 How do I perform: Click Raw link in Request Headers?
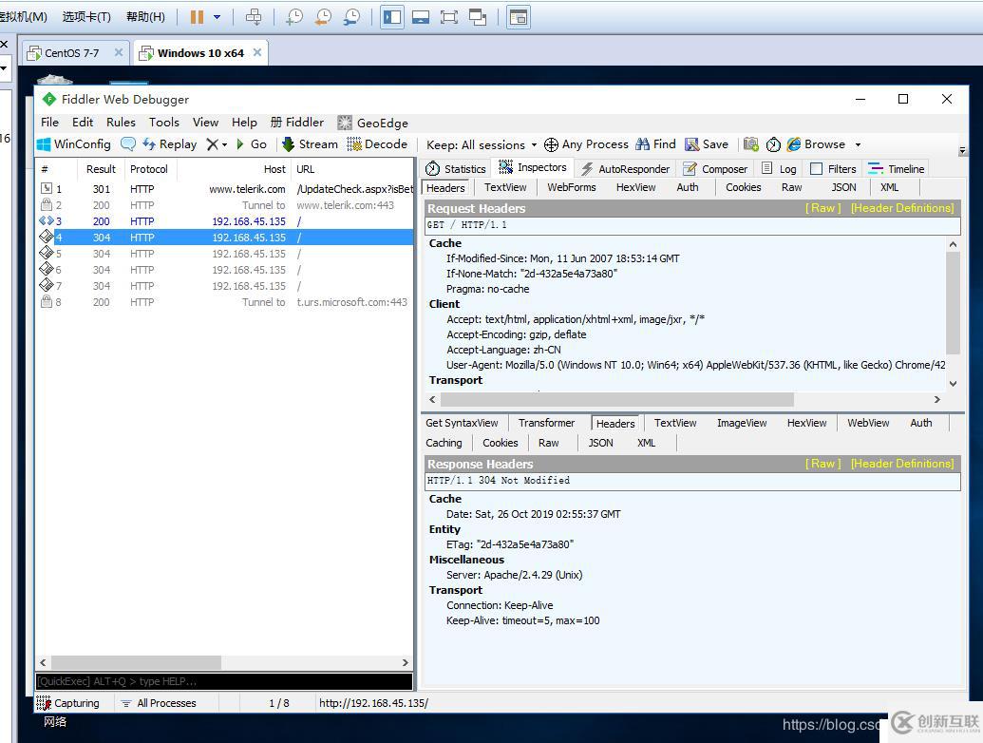pos(823,208)
